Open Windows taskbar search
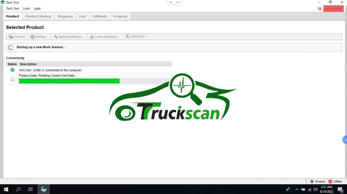Screen dimensions: 347x194 pyautogui.click(x=18, y=189)
